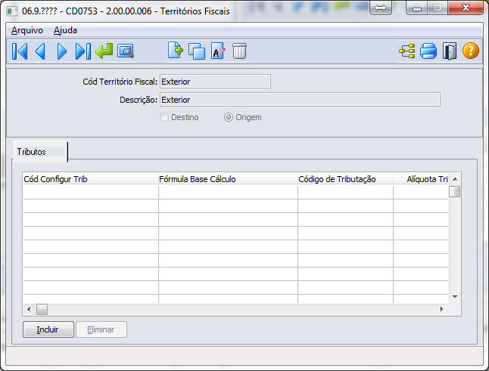Click the vertical scrollbar thumb
489x371 pixels.
tap(455, 191)
